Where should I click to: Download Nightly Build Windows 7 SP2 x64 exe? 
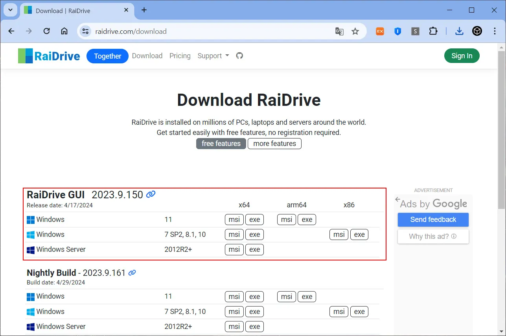pos(255,312)
